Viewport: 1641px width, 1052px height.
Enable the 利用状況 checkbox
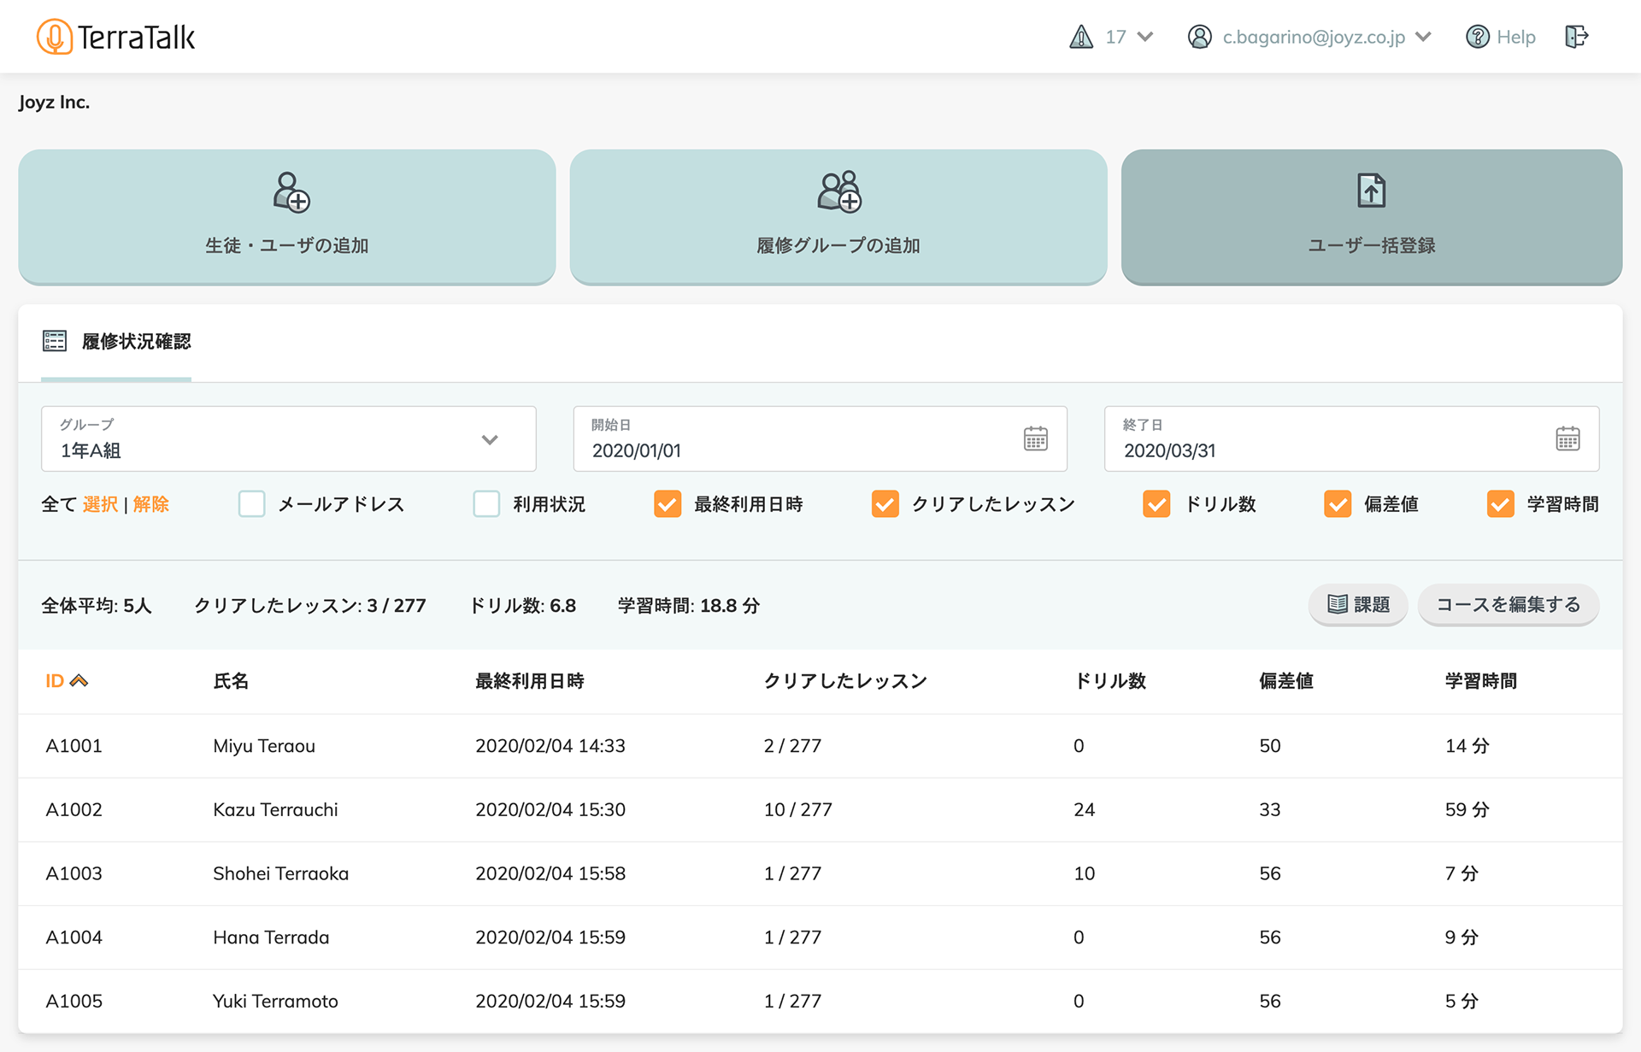click(x=486, y=504)
